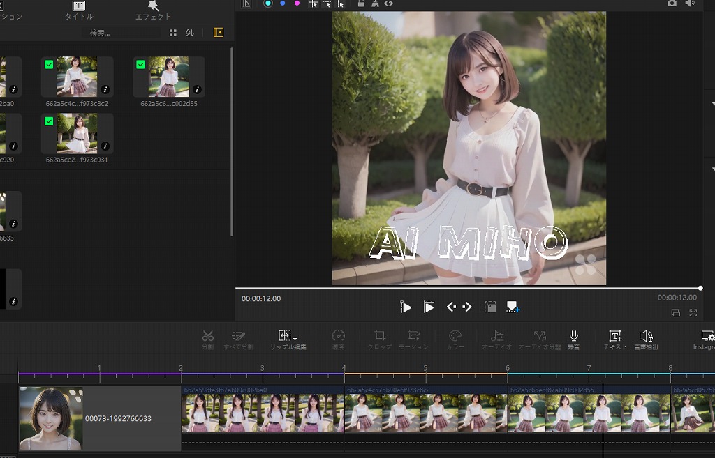Image resolution: width=715 pixels, height=458 pixels.
Task: Open the リップル編集 dropdown arrow
Action: [x=295, y=339]
